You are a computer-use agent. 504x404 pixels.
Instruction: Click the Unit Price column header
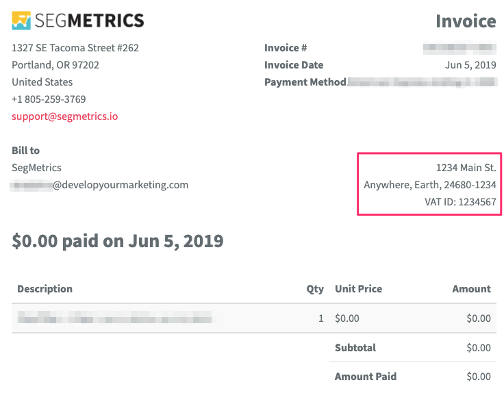tap(358, 289)
